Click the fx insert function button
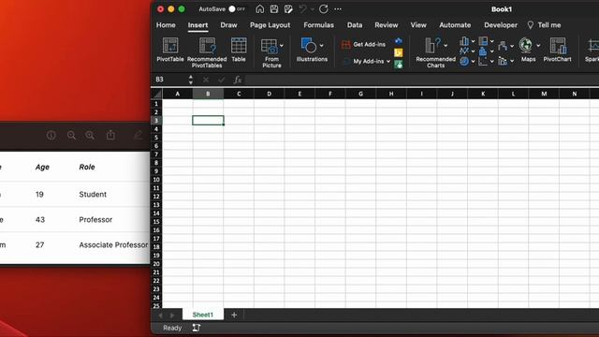 [x=238, y=80]
